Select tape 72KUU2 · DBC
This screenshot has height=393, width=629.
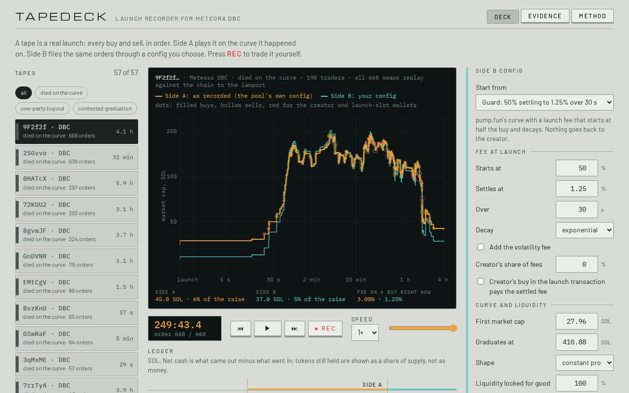point(77,209)
